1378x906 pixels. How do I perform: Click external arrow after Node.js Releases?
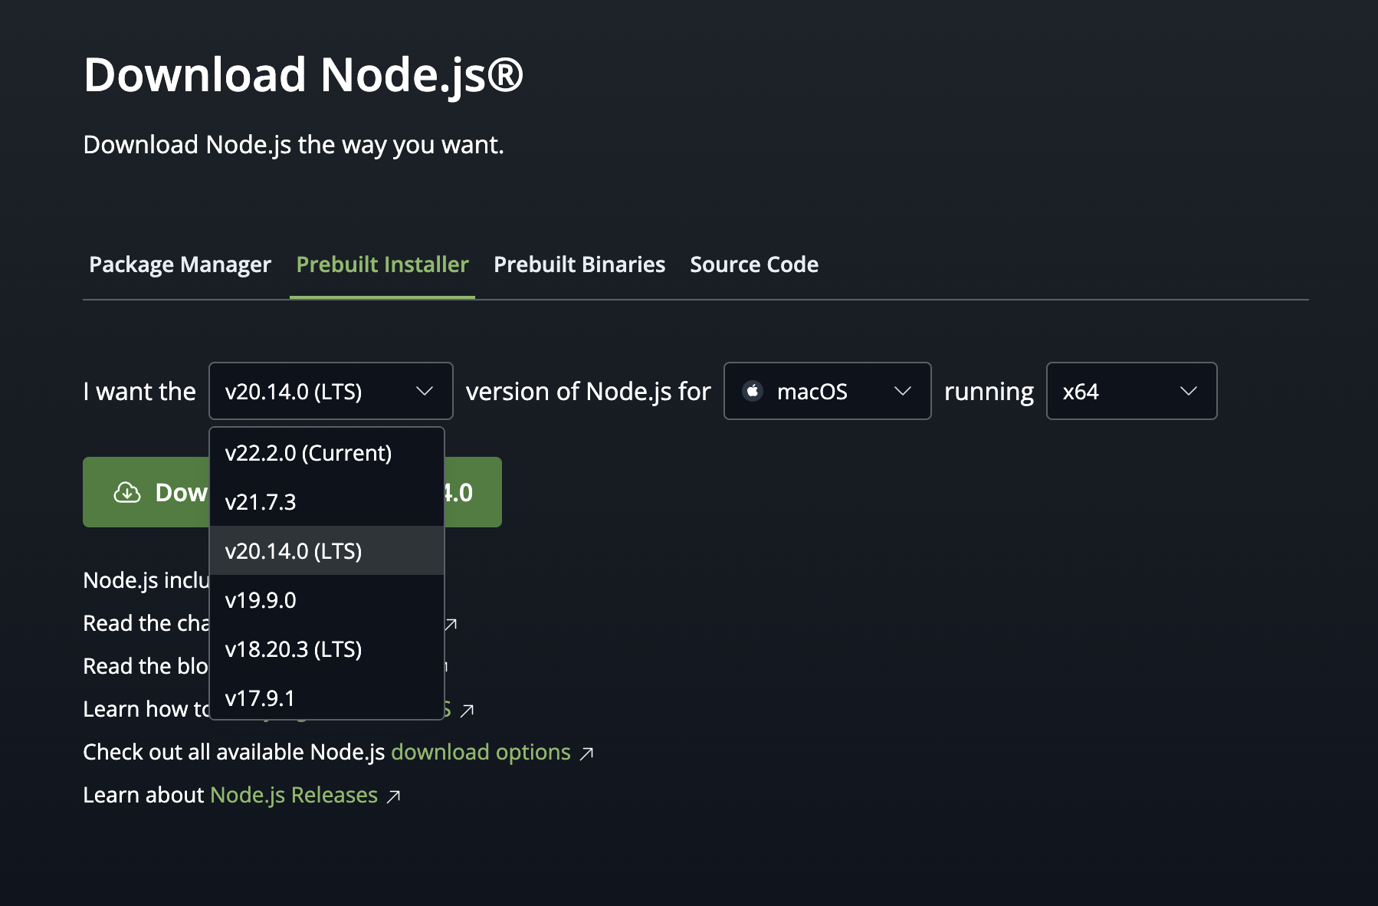click(394, 796)
